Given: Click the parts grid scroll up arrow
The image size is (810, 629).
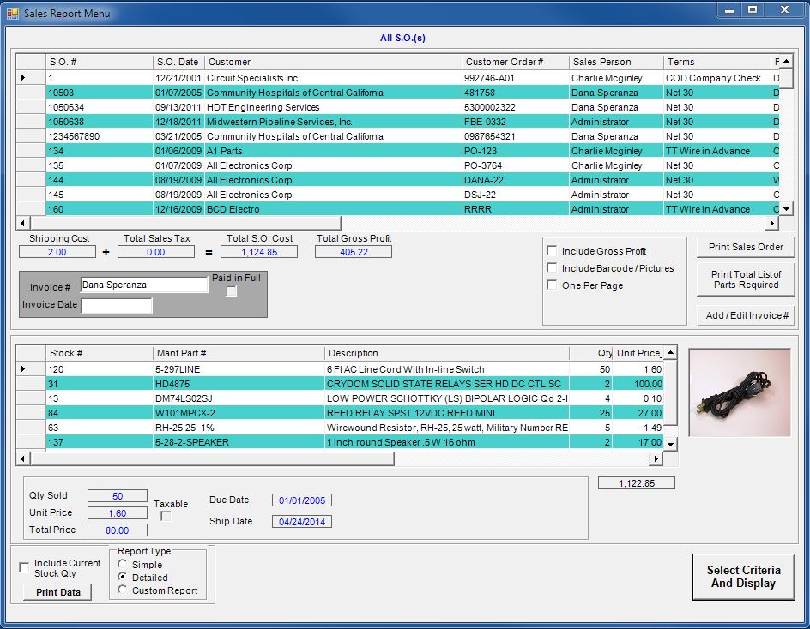Looking at the screenshot, I should tap(670, 353).
